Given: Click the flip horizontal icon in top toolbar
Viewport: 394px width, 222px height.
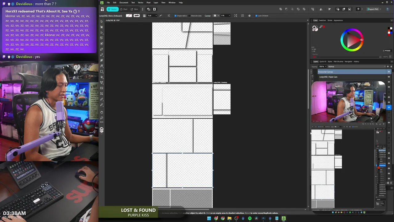Looking at the screenshot, I should coord(321,9).
